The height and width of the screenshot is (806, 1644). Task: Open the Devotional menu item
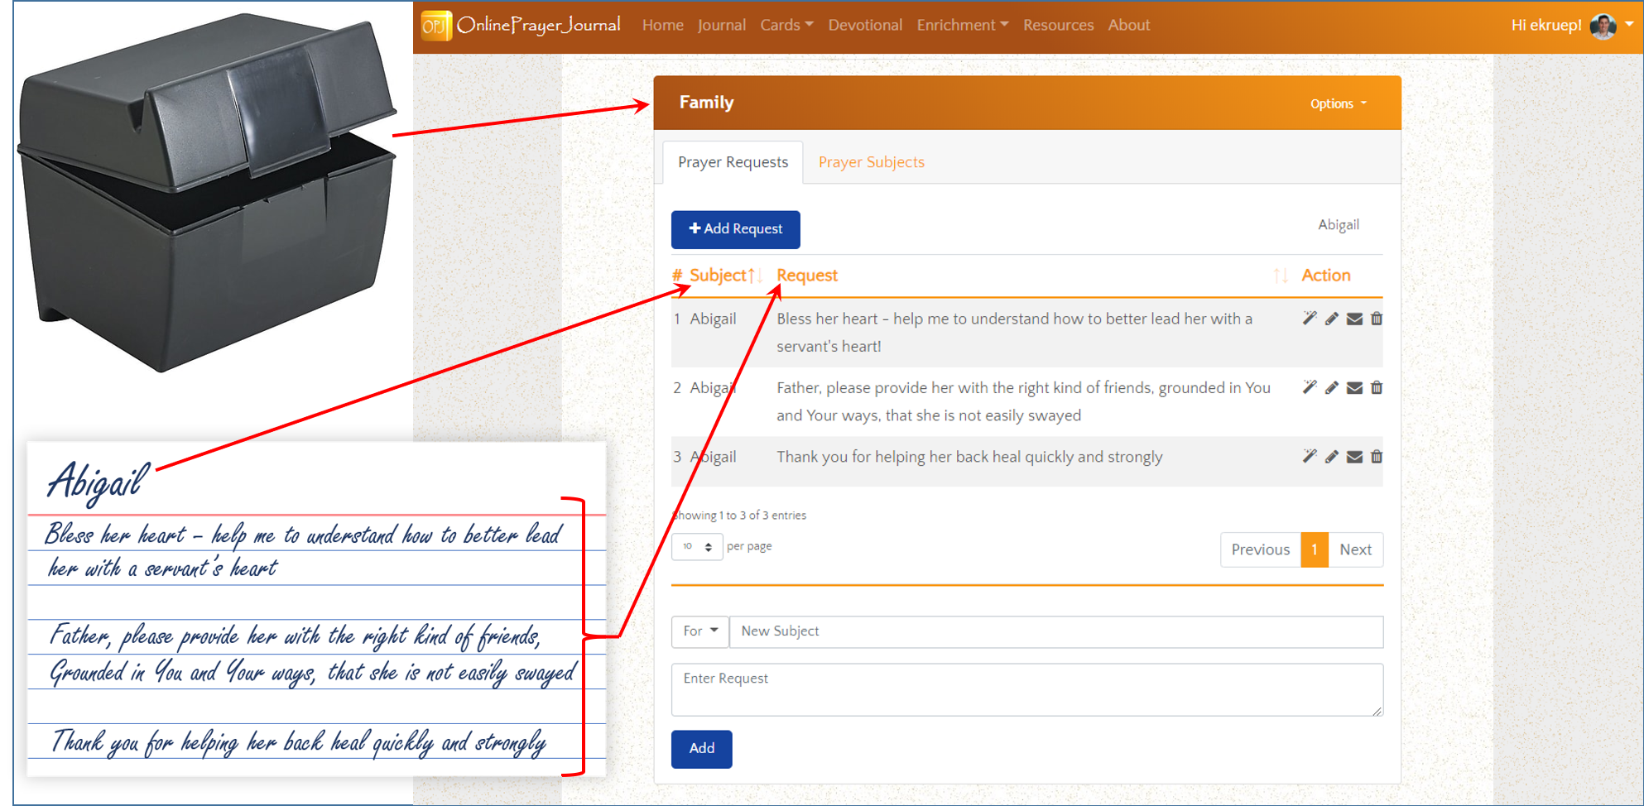tap(865, 25)
